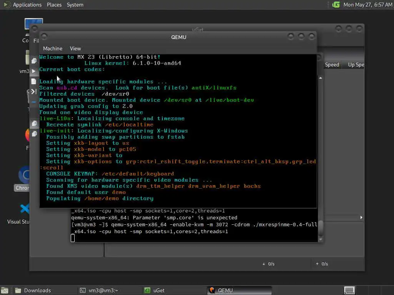This screenshot has width=394, height=295.
Task: Close the uGet window
Action: pos(359,29)
